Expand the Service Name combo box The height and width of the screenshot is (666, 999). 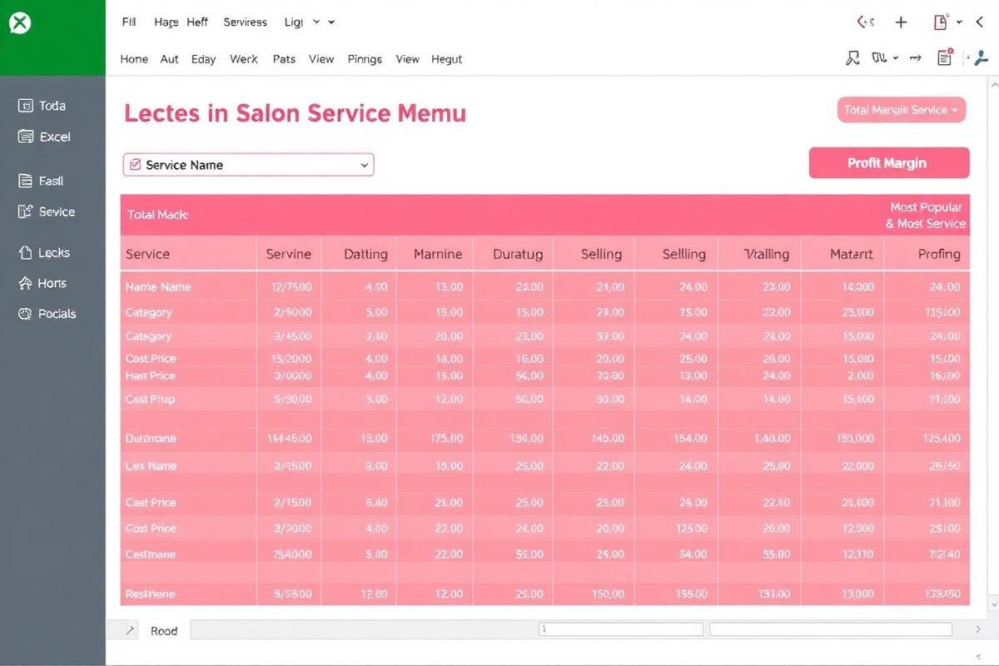[x=248, y=165]
